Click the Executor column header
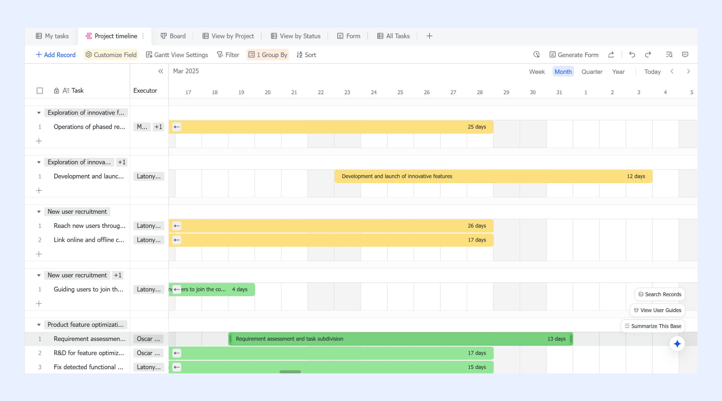The width and height of the screenshot is (722, 401). (x=145, y=91)
